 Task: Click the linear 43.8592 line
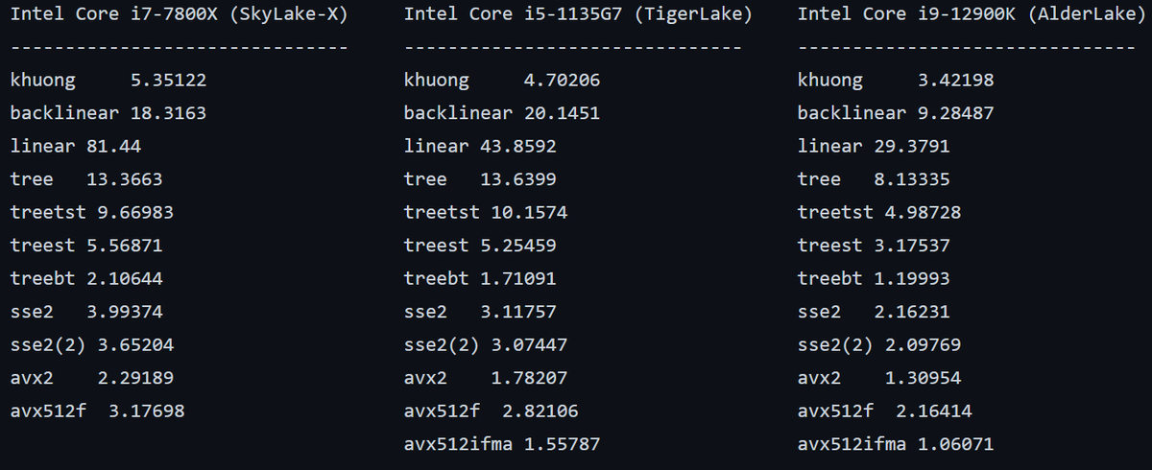480,147
